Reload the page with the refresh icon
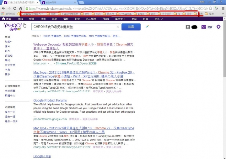Screen dimensions: 226x159 click(15, 8)
